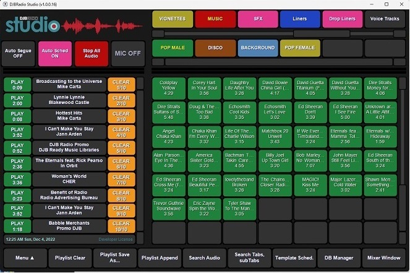The height and width of the screenshot is (273, 410).
Task: Trigger Billy Joel Up Town Girl
Action: (275, 161)
